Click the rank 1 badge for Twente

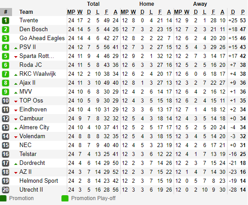(5, 20)
